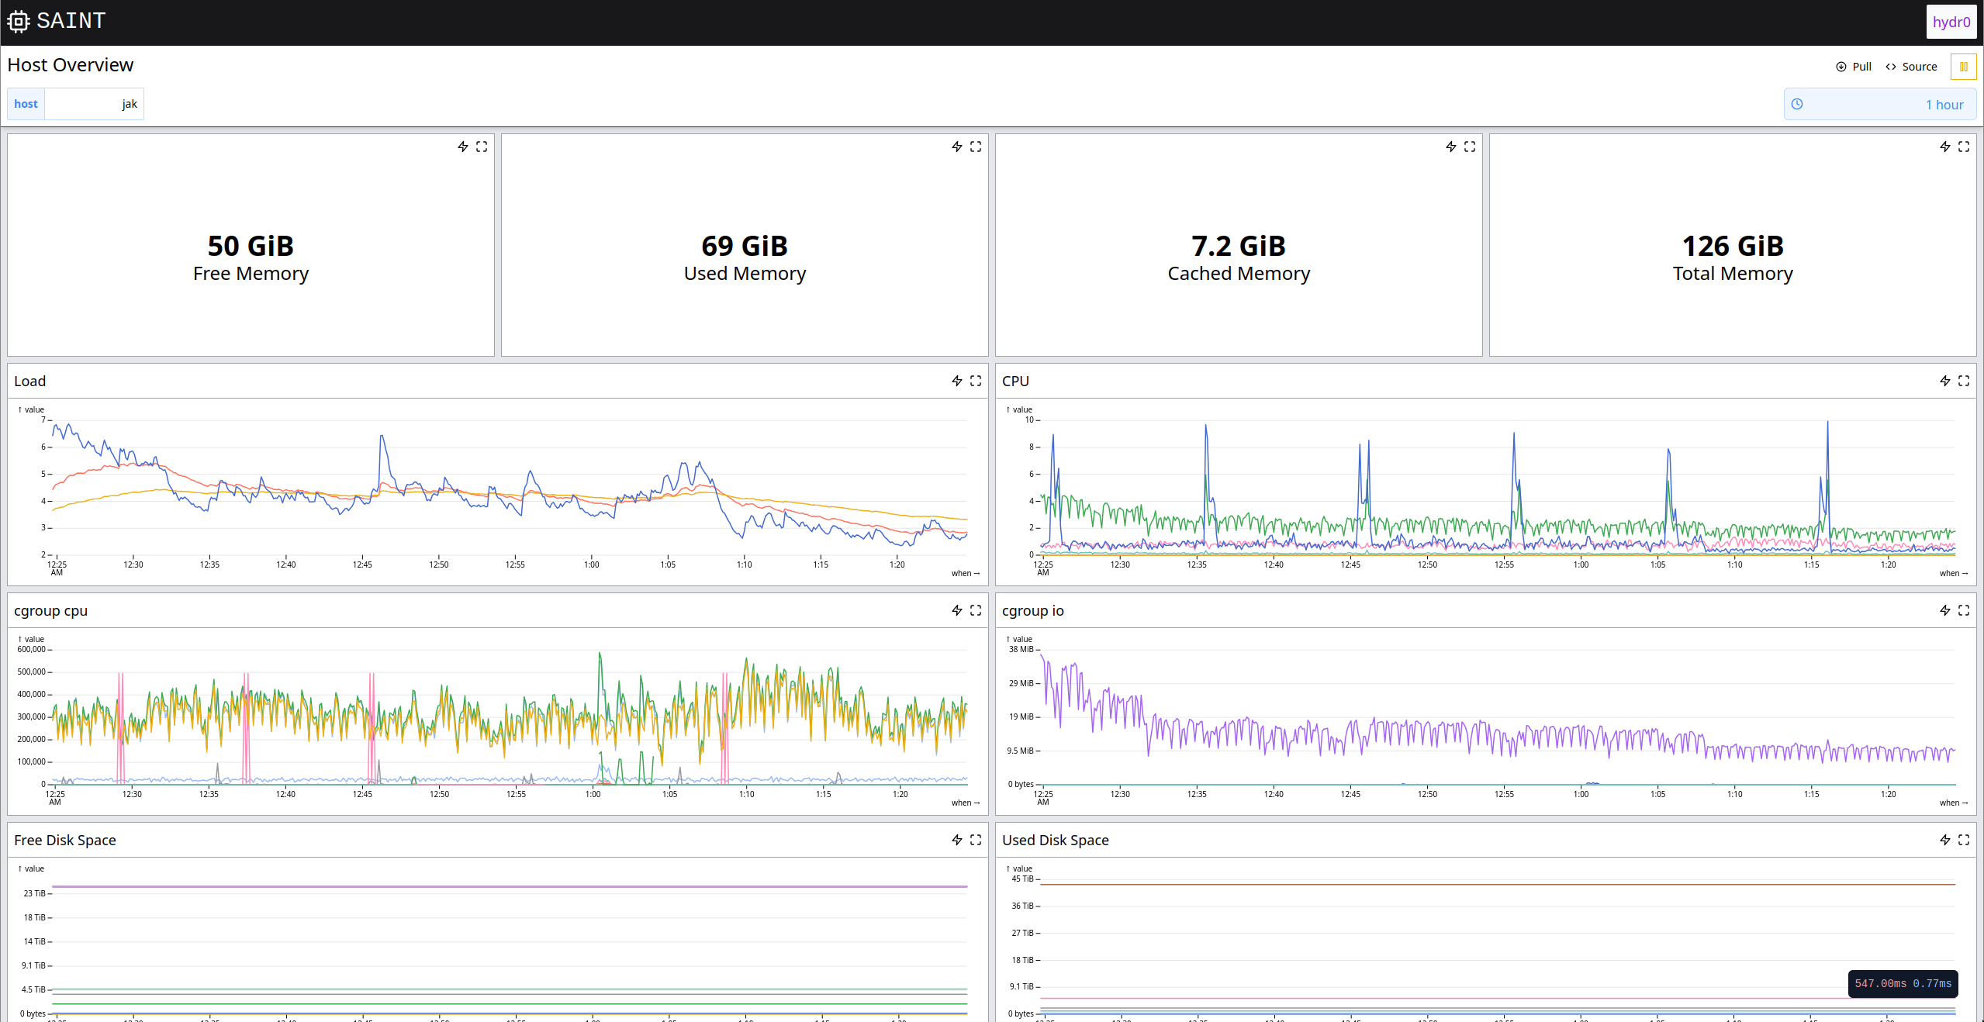1984x1022 pixels.
Task: Open the hydr0 user menu
Action: (1951, 21)
